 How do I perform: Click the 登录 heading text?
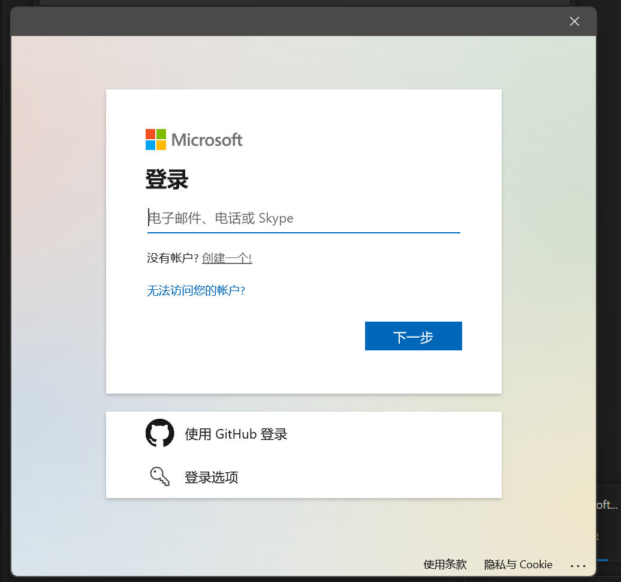tap(167, 179)
